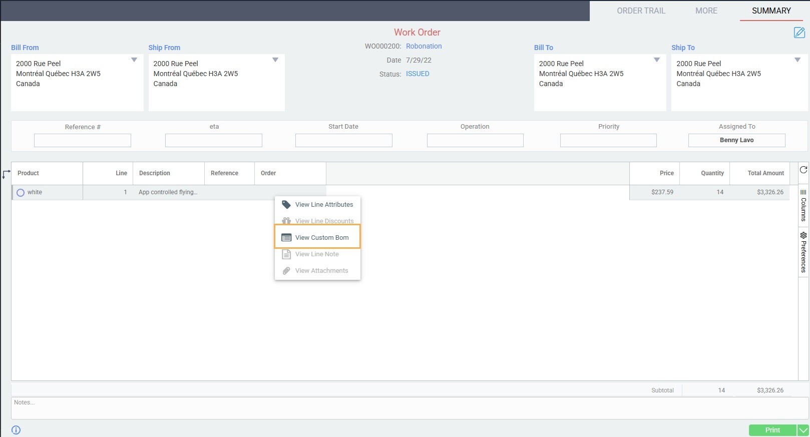This screenshot has height=437, width=810.
Task: Click the refresh icon above Columns
Action: click(803, 170)
